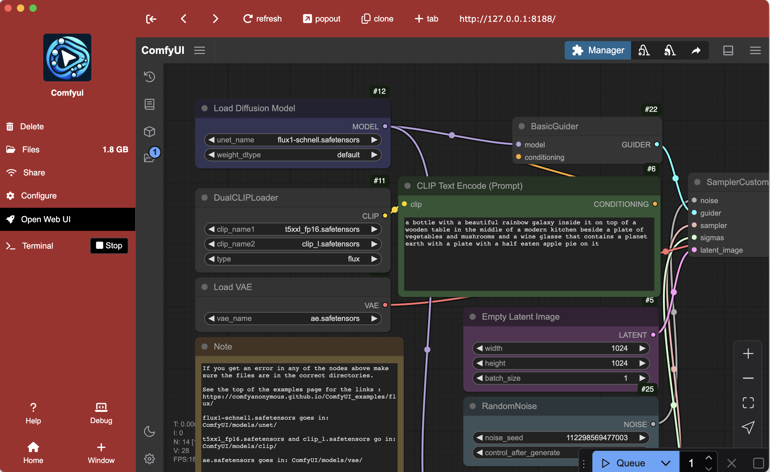This screenshot has height=472, width=770.
Task: Toggle the bottom panel icon
Action: [728, 50]
